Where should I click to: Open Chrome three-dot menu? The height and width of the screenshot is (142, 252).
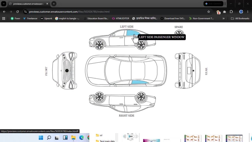click(248, 12)
